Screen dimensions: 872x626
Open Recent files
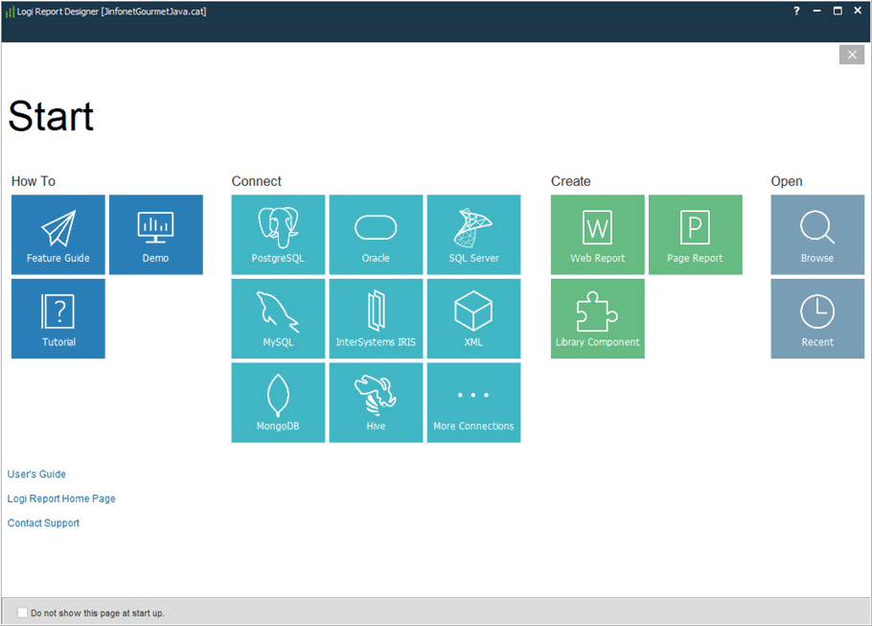817,318
